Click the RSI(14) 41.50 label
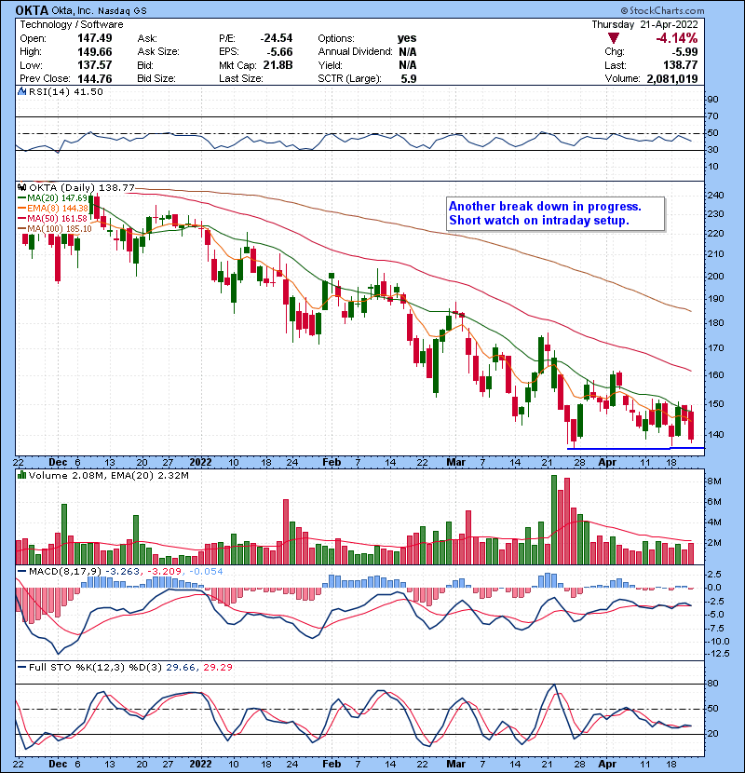This screenshot has width=745, height=773. tap(66, 91)
